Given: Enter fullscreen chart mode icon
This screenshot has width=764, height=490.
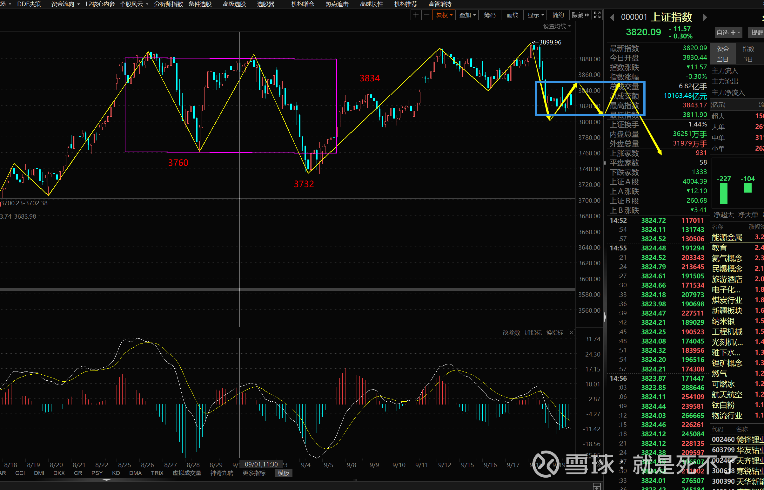Looking at the screenshot, I should pos(597,15).
